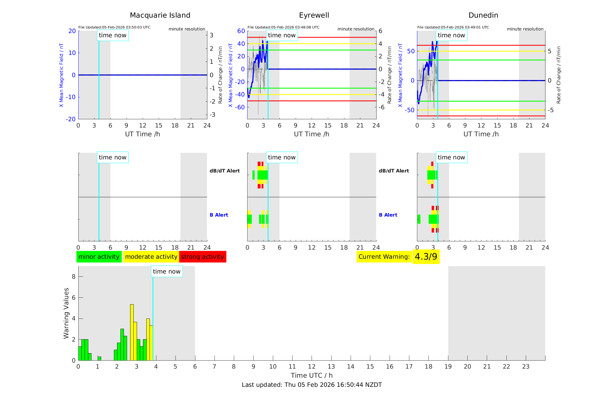Click the yellow moderate activity legend swatch
603x409 pixels.
click(x=151, y=257)
